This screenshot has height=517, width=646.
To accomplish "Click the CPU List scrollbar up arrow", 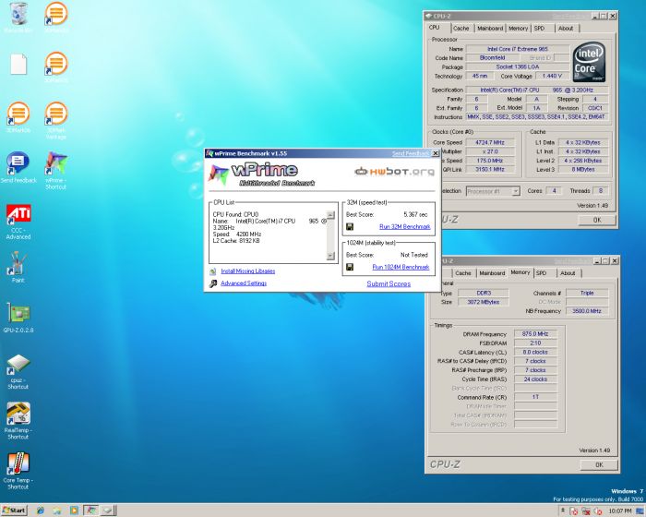I will (x=330, y=215).
